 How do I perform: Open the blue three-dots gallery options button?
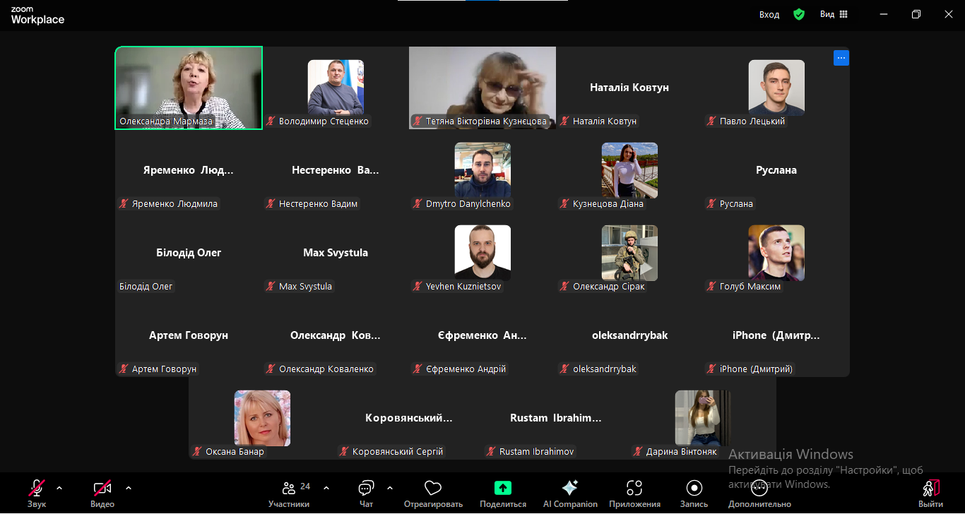[x=841, y=58]
